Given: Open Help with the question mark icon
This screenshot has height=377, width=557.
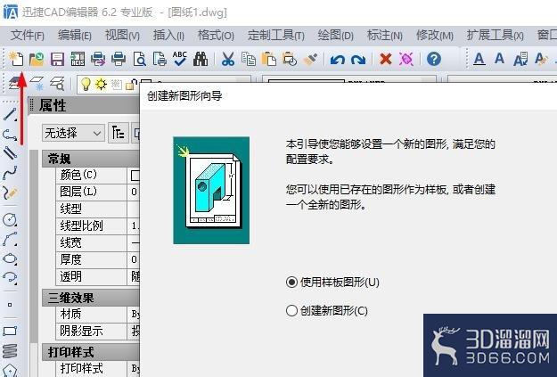Looking at the screenshot, I should 434,59.
